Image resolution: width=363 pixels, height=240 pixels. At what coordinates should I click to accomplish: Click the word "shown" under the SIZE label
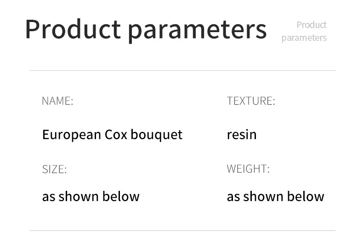(x=79, y=196)
